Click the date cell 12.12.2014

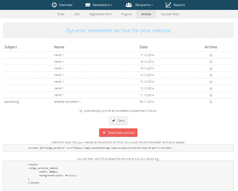point(147,89)
